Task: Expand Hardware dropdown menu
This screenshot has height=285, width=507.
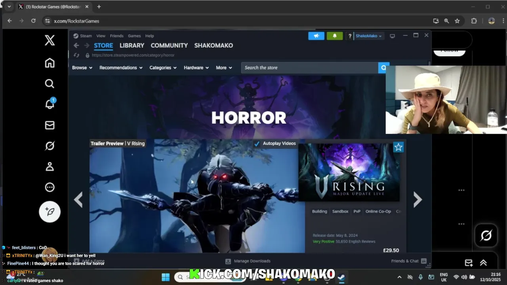Action: pos(196,68)
